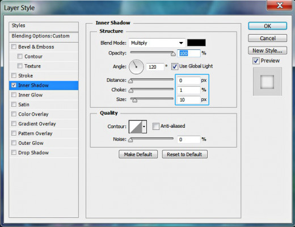Click the New Style... button
The image size is (295, 227).
[267, 51]
